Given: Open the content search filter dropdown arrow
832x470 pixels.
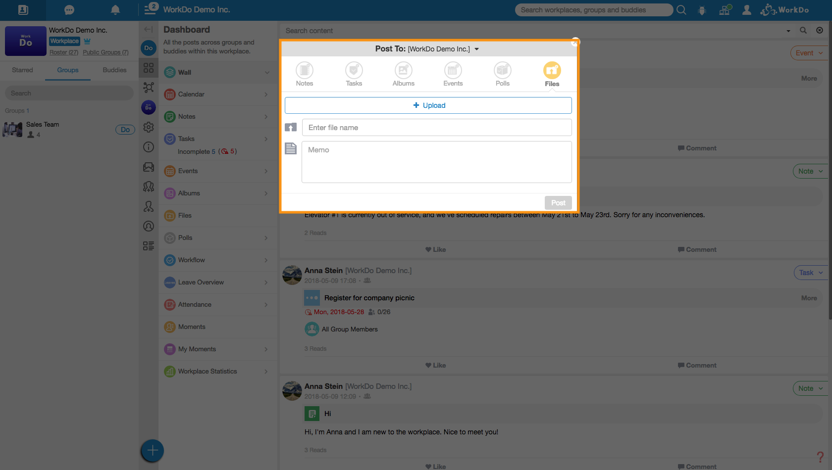Looking at the screenshot, I should pyautogui.click(x=788, y=31).
